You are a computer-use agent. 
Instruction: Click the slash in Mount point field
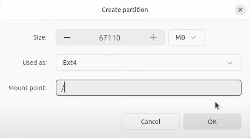coord(63,88)
